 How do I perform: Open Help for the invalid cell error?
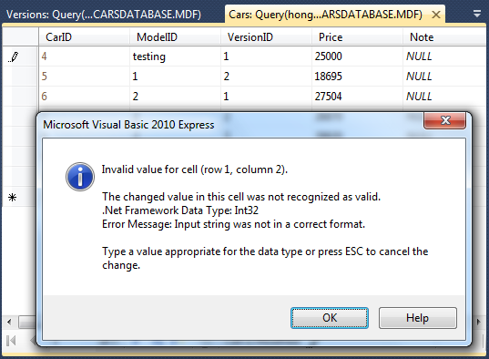tap(418, 318)
